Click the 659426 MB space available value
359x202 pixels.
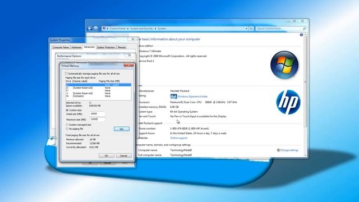(95, 106)
